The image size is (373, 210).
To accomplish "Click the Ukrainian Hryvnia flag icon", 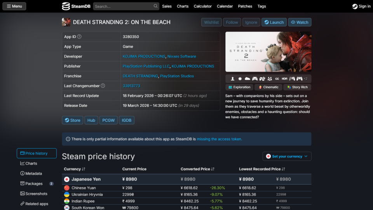I will pyautogui.click(x=67, y=194).
